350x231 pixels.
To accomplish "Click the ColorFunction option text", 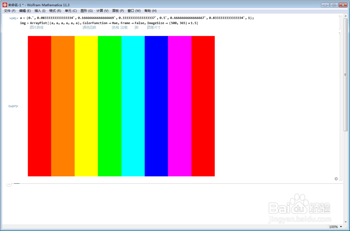I will pos(95,23).
